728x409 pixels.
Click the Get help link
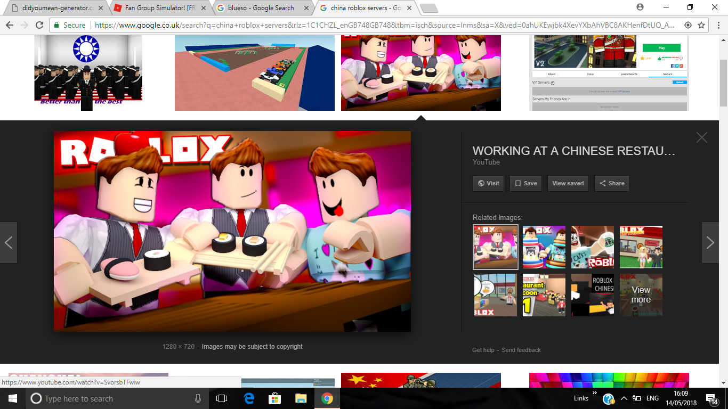[483, 350]
